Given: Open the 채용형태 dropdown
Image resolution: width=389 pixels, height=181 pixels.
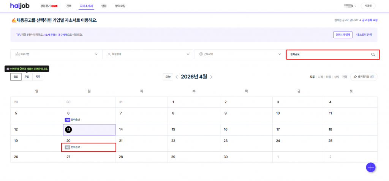Looking at the screenshot, I should coord(148,54).
